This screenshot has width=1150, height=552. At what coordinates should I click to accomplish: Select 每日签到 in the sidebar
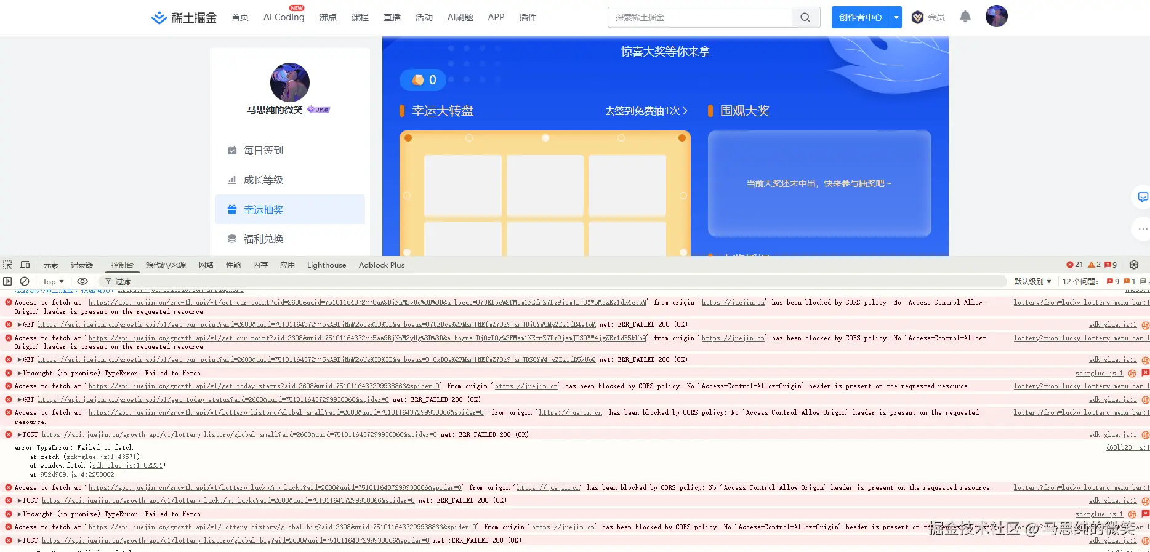click(290, 150)
